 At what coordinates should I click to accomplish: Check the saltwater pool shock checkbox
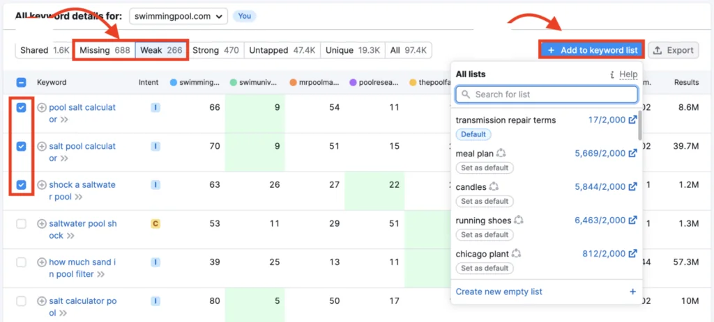[x=22, y=223]
